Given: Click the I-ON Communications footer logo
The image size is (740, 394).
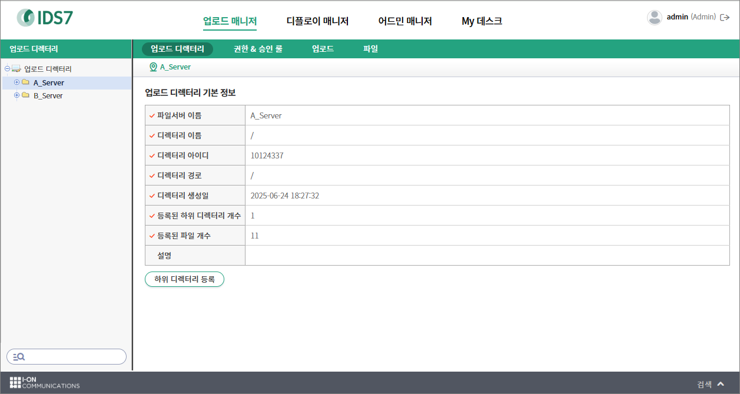Looking at the screenshot, I should [x=45, y=383].
